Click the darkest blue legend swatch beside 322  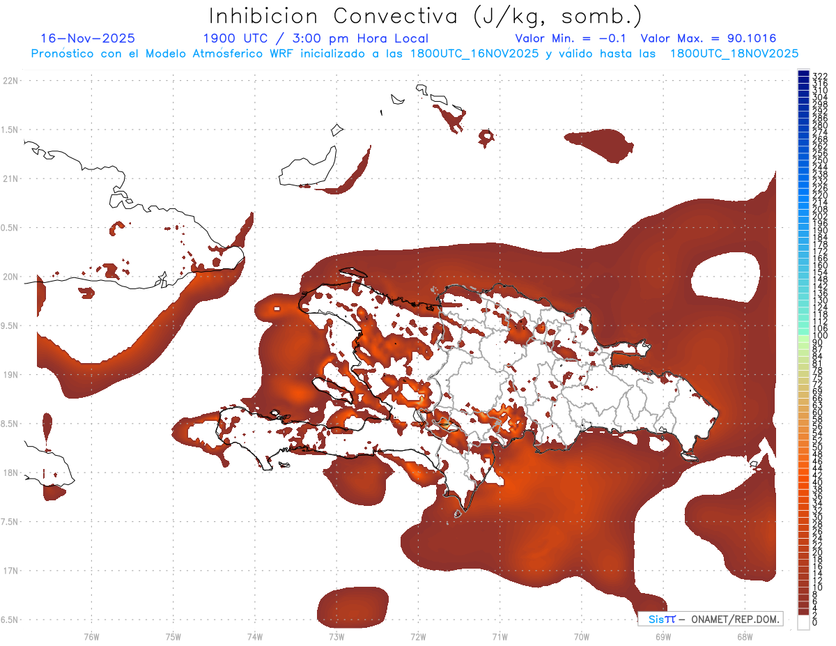(803, 73)
